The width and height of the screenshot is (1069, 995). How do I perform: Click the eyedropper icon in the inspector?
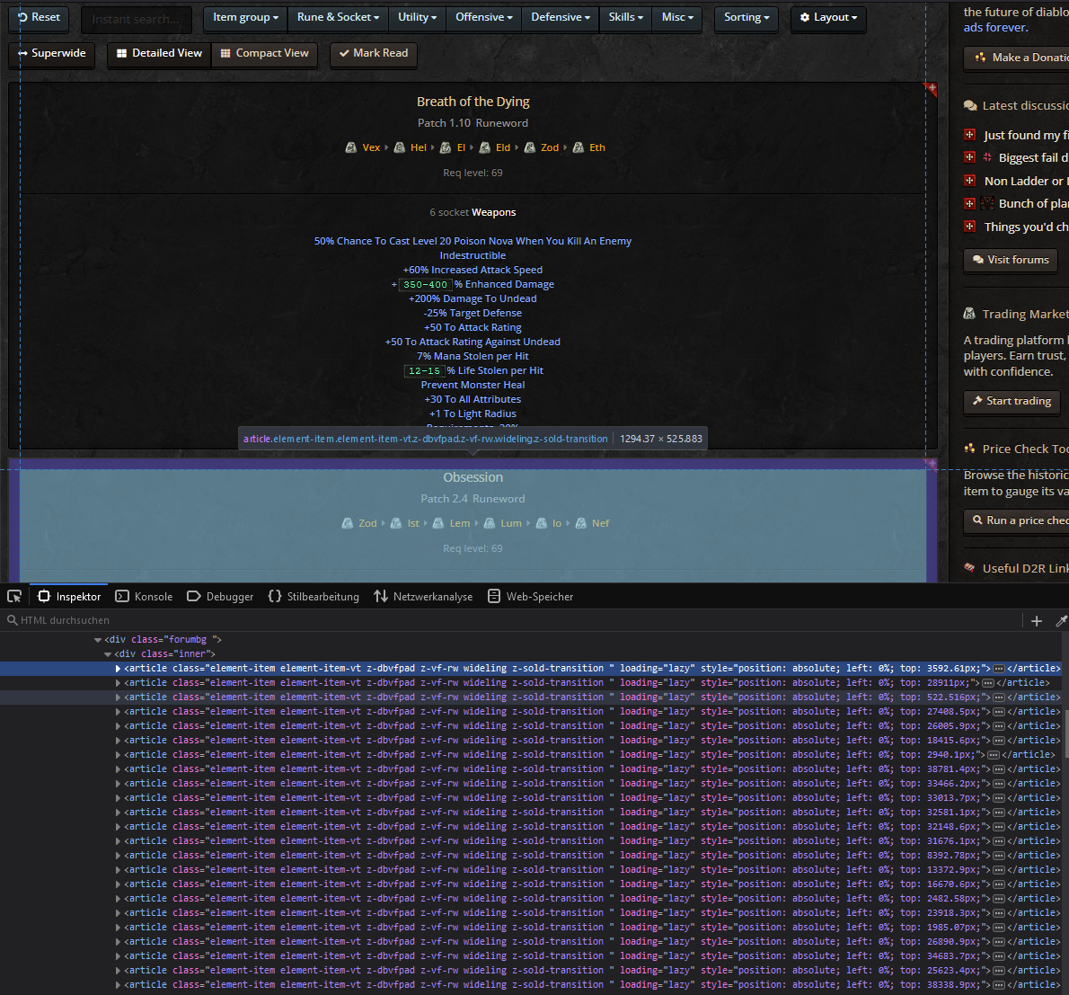(1061, 620)
